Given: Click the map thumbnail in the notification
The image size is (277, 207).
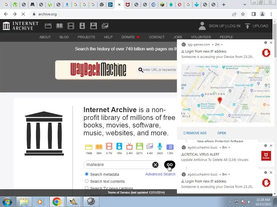Looking at the screenshot, I should coord(225,93).
